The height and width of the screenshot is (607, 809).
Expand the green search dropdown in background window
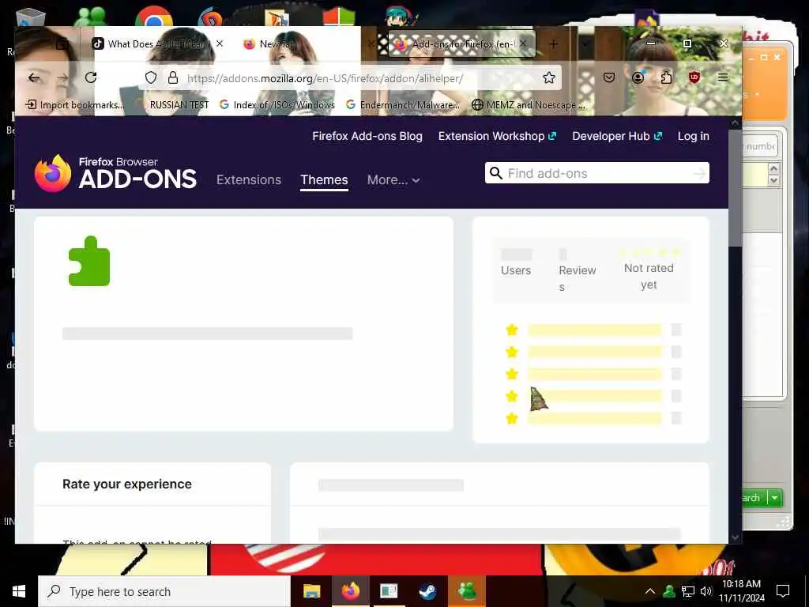point(775,498)
